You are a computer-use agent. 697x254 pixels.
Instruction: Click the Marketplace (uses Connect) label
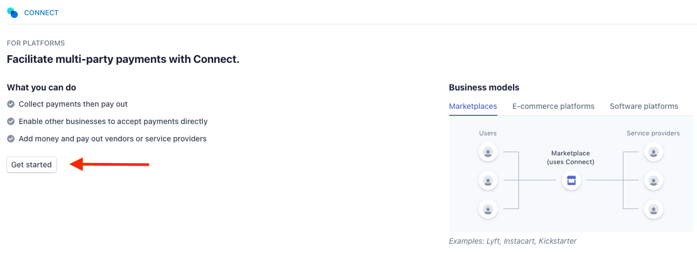(571, 158)
